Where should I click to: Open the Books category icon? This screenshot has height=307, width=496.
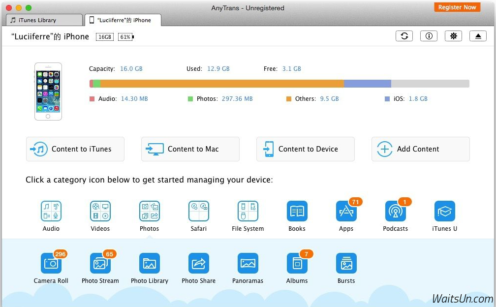(x=297, y=211)
